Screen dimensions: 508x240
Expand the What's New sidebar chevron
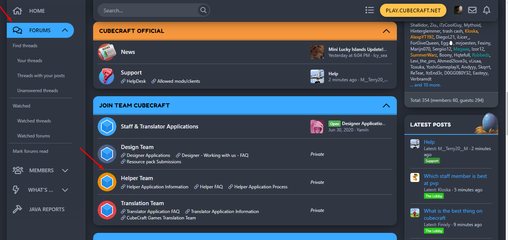click(65, 190)
